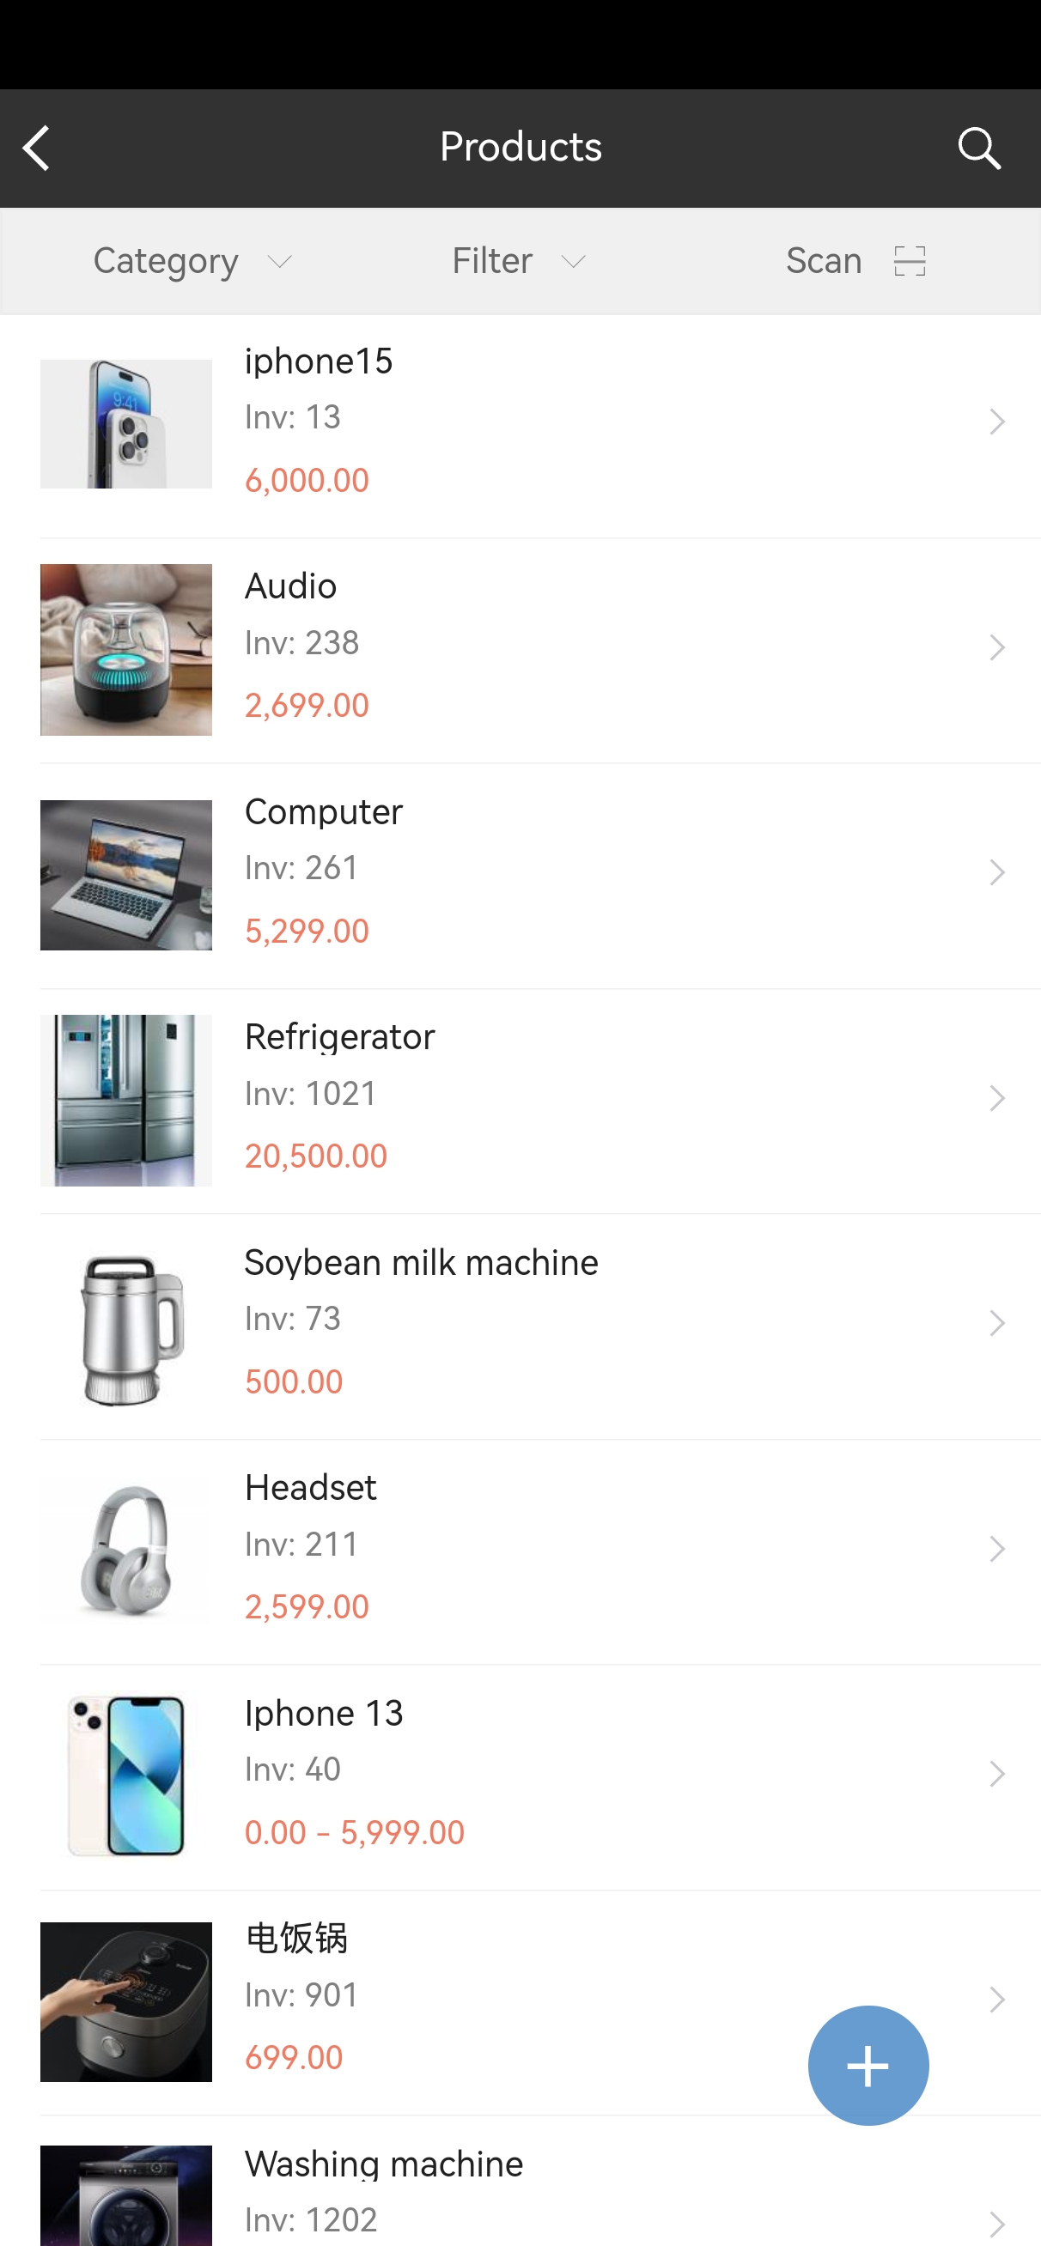
Task: Click the Refrigerator row arrow
Action: pos(995,1098)
